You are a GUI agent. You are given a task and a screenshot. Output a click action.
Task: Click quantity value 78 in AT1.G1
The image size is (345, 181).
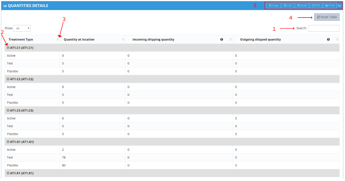64,157
